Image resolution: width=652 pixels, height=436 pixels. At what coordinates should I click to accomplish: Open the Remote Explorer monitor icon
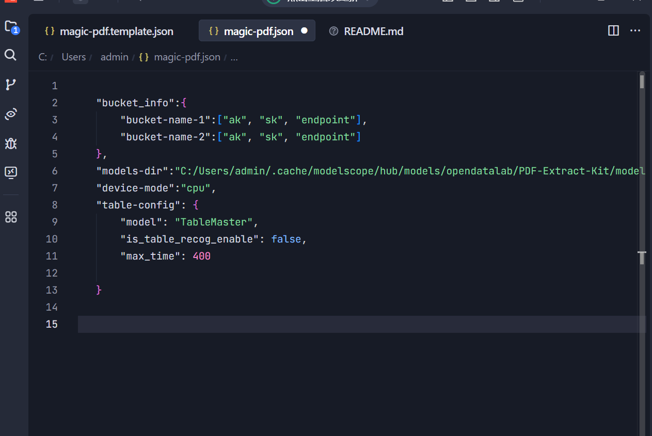point(11,172)
